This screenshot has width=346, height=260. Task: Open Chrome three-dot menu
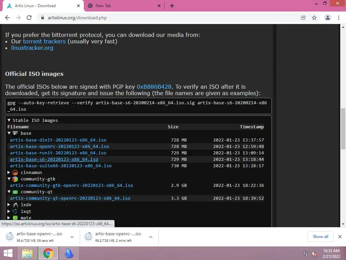[339, 18]
